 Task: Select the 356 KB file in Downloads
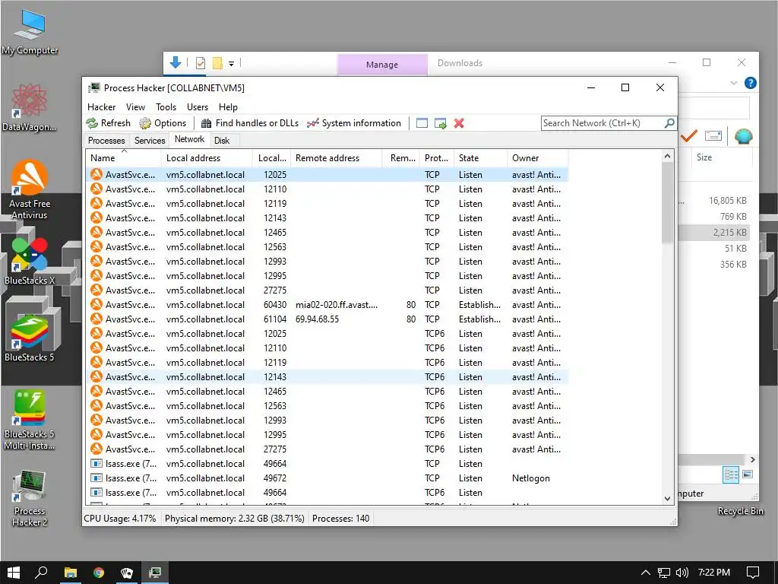click(733, 264)
